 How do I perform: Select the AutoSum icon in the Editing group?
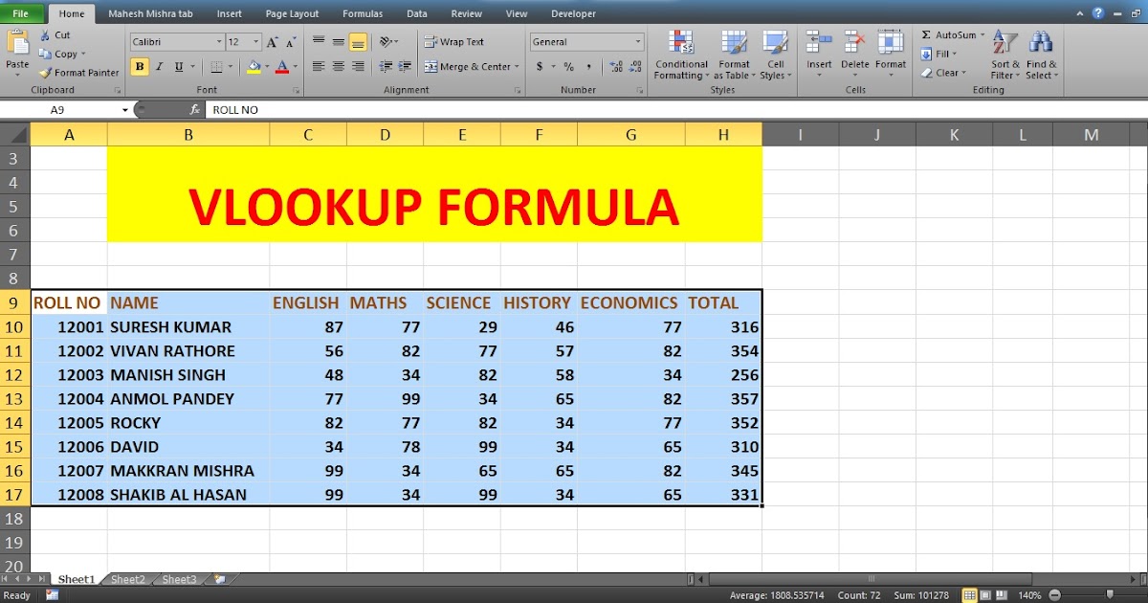coord(926,34)
